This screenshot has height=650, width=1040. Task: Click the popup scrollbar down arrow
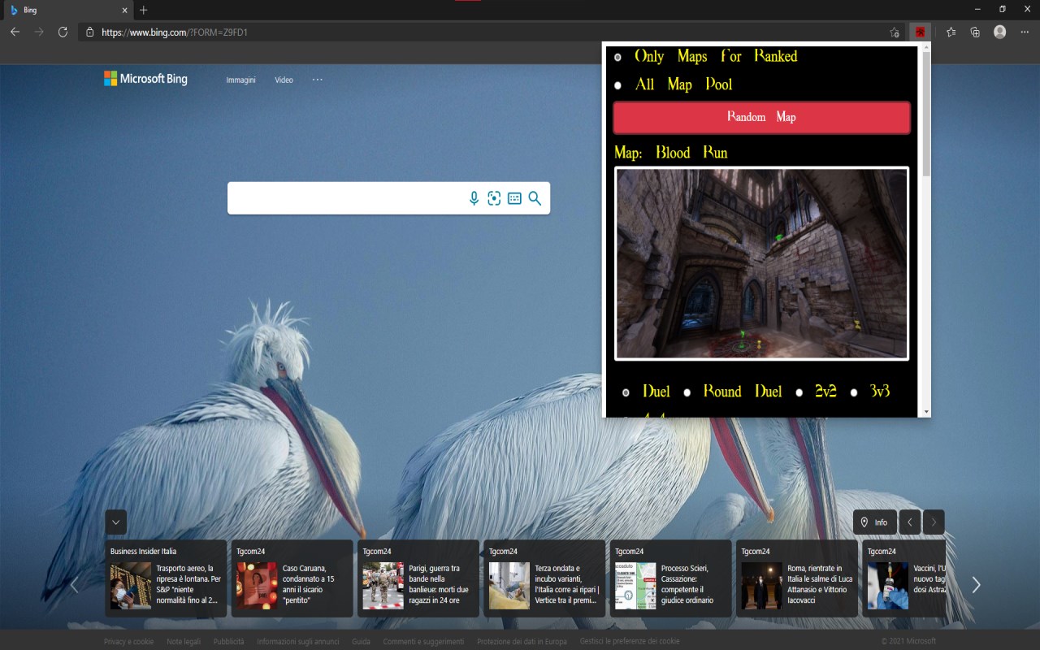point(926,412)
